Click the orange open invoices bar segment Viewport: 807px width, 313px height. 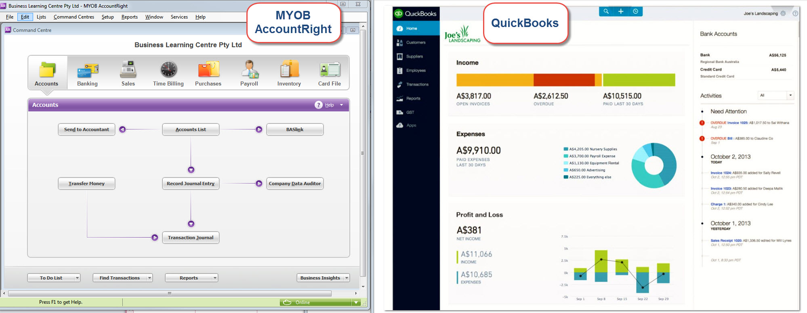(495, 80)
